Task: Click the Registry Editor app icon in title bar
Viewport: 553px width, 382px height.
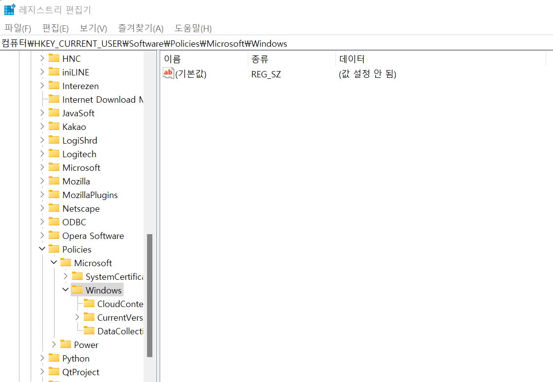Action: click(x=10, y=10)
